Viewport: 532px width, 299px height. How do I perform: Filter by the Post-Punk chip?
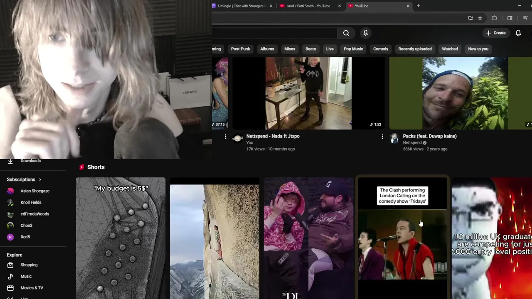point(240,49)
